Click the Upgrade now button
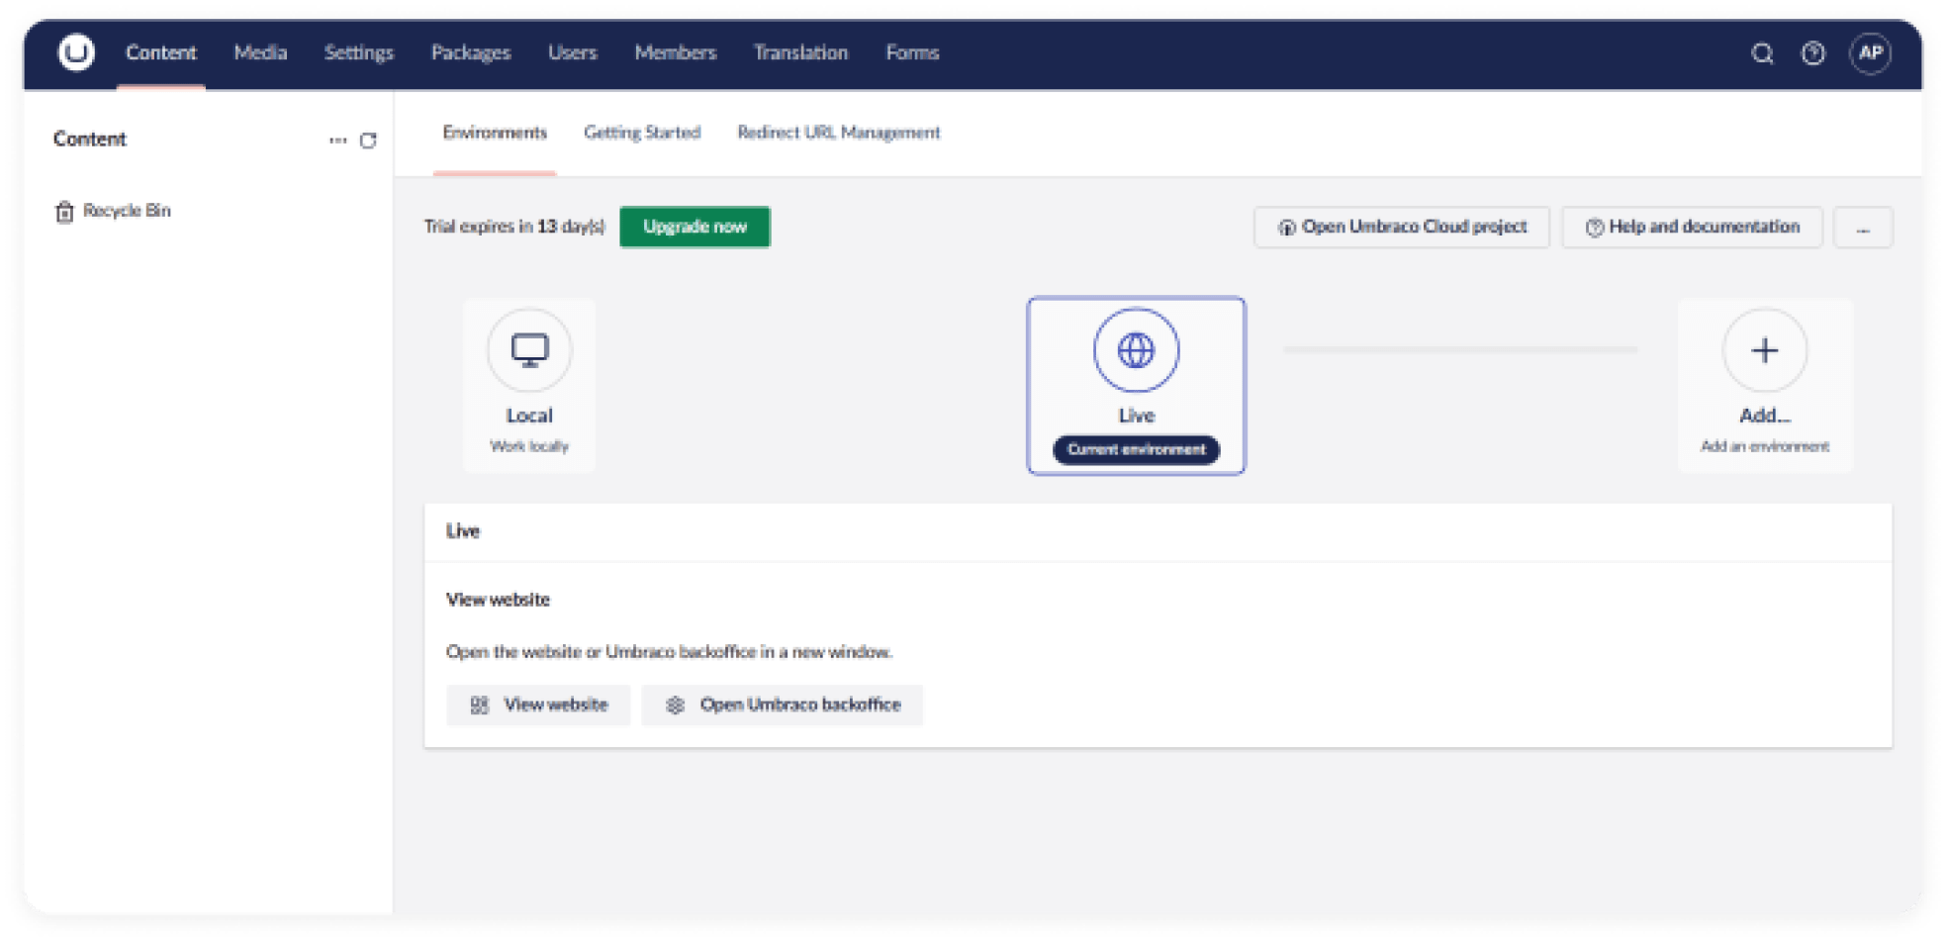1946x942 pixels. pyautogui.click(x=695, y=227)
